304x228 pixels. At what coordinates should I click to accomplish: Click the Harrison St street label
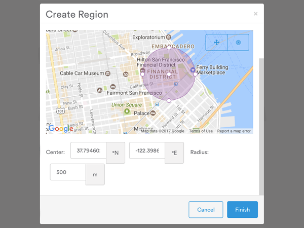coord(206,113)
